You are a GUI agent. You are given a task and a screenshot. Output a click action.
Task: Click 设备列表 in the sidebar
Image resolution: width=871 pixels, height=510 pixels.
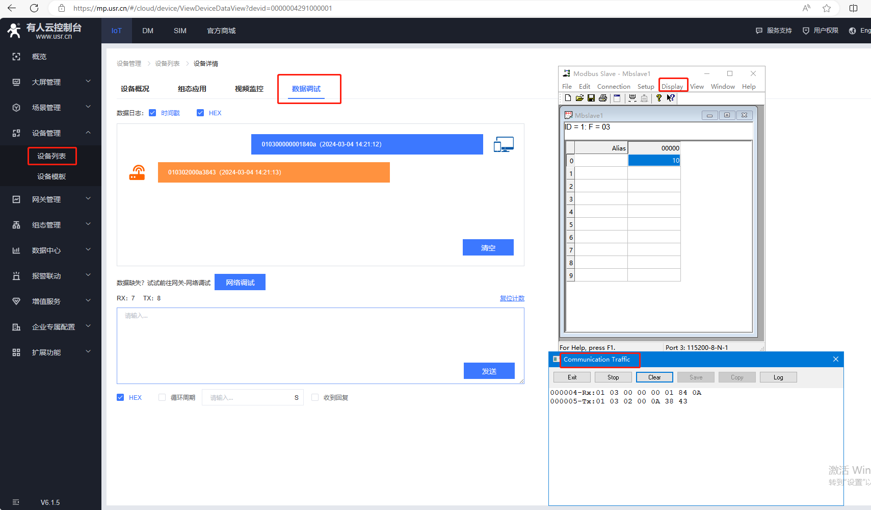51,156
